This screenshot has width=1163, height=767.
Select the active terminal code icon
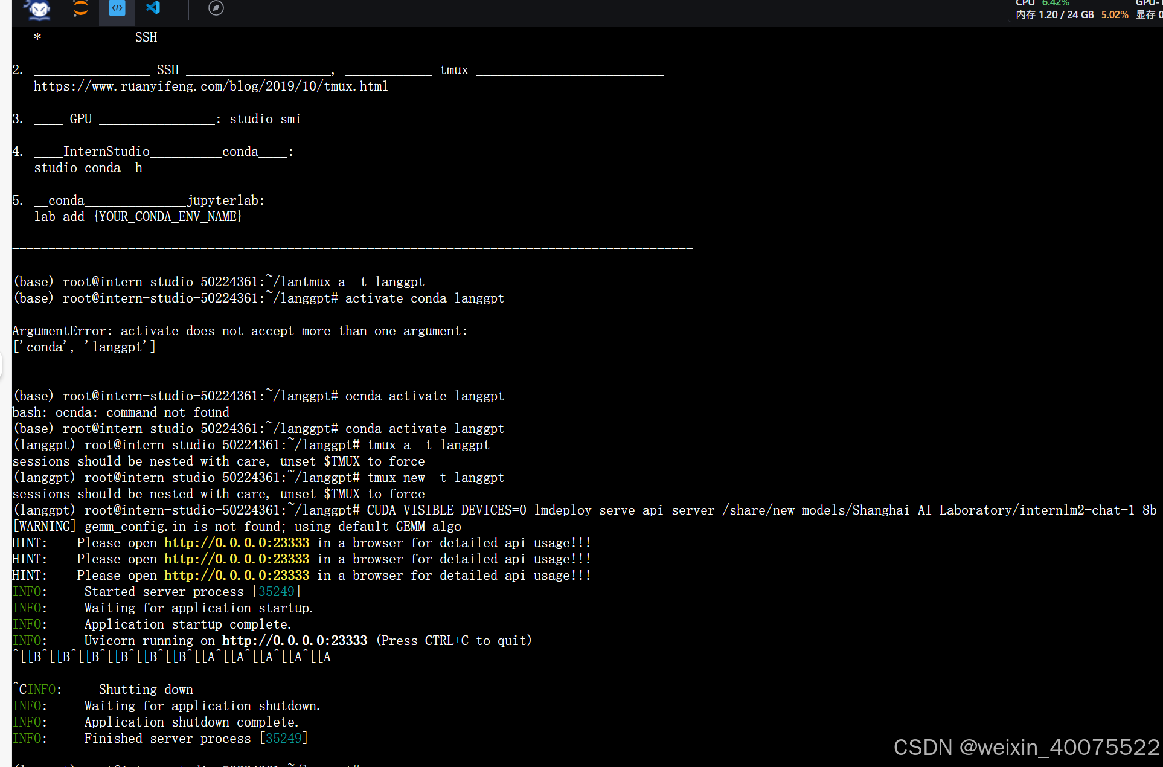pos(117,8)
